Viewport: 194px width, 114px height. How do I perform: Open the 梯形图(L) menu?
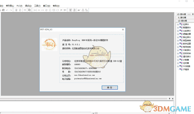coord(10,6)
